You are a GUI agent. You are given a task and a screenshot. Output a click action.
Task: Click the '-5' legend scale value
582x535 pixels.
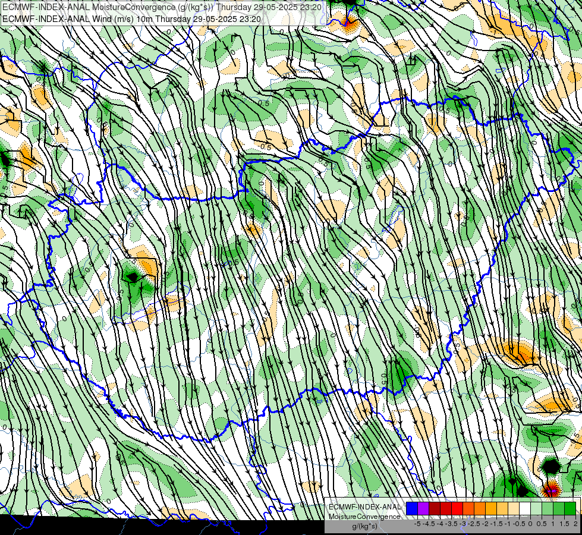[417, 524]
